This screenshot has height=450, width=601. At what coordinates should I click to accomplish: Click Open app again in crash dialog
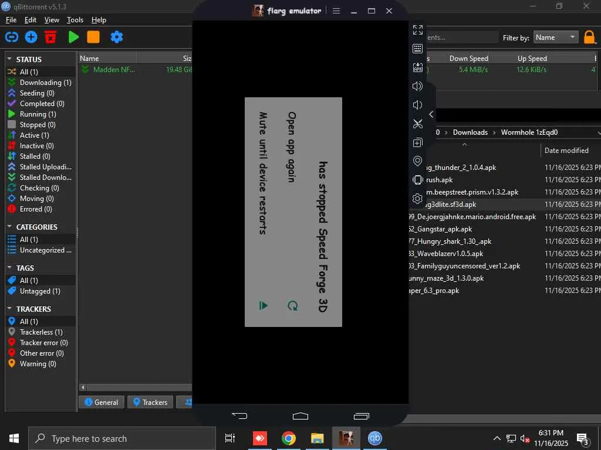coord(292,147)
